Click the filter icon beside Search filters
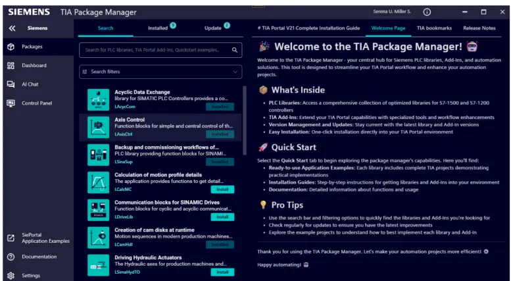The image size is (511, 281). click(x=85, y=72)
